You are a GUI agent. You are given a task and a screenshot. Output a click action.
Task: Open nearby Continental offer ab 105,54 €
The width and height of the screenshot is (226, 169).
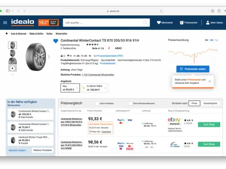tap(30, 114)
